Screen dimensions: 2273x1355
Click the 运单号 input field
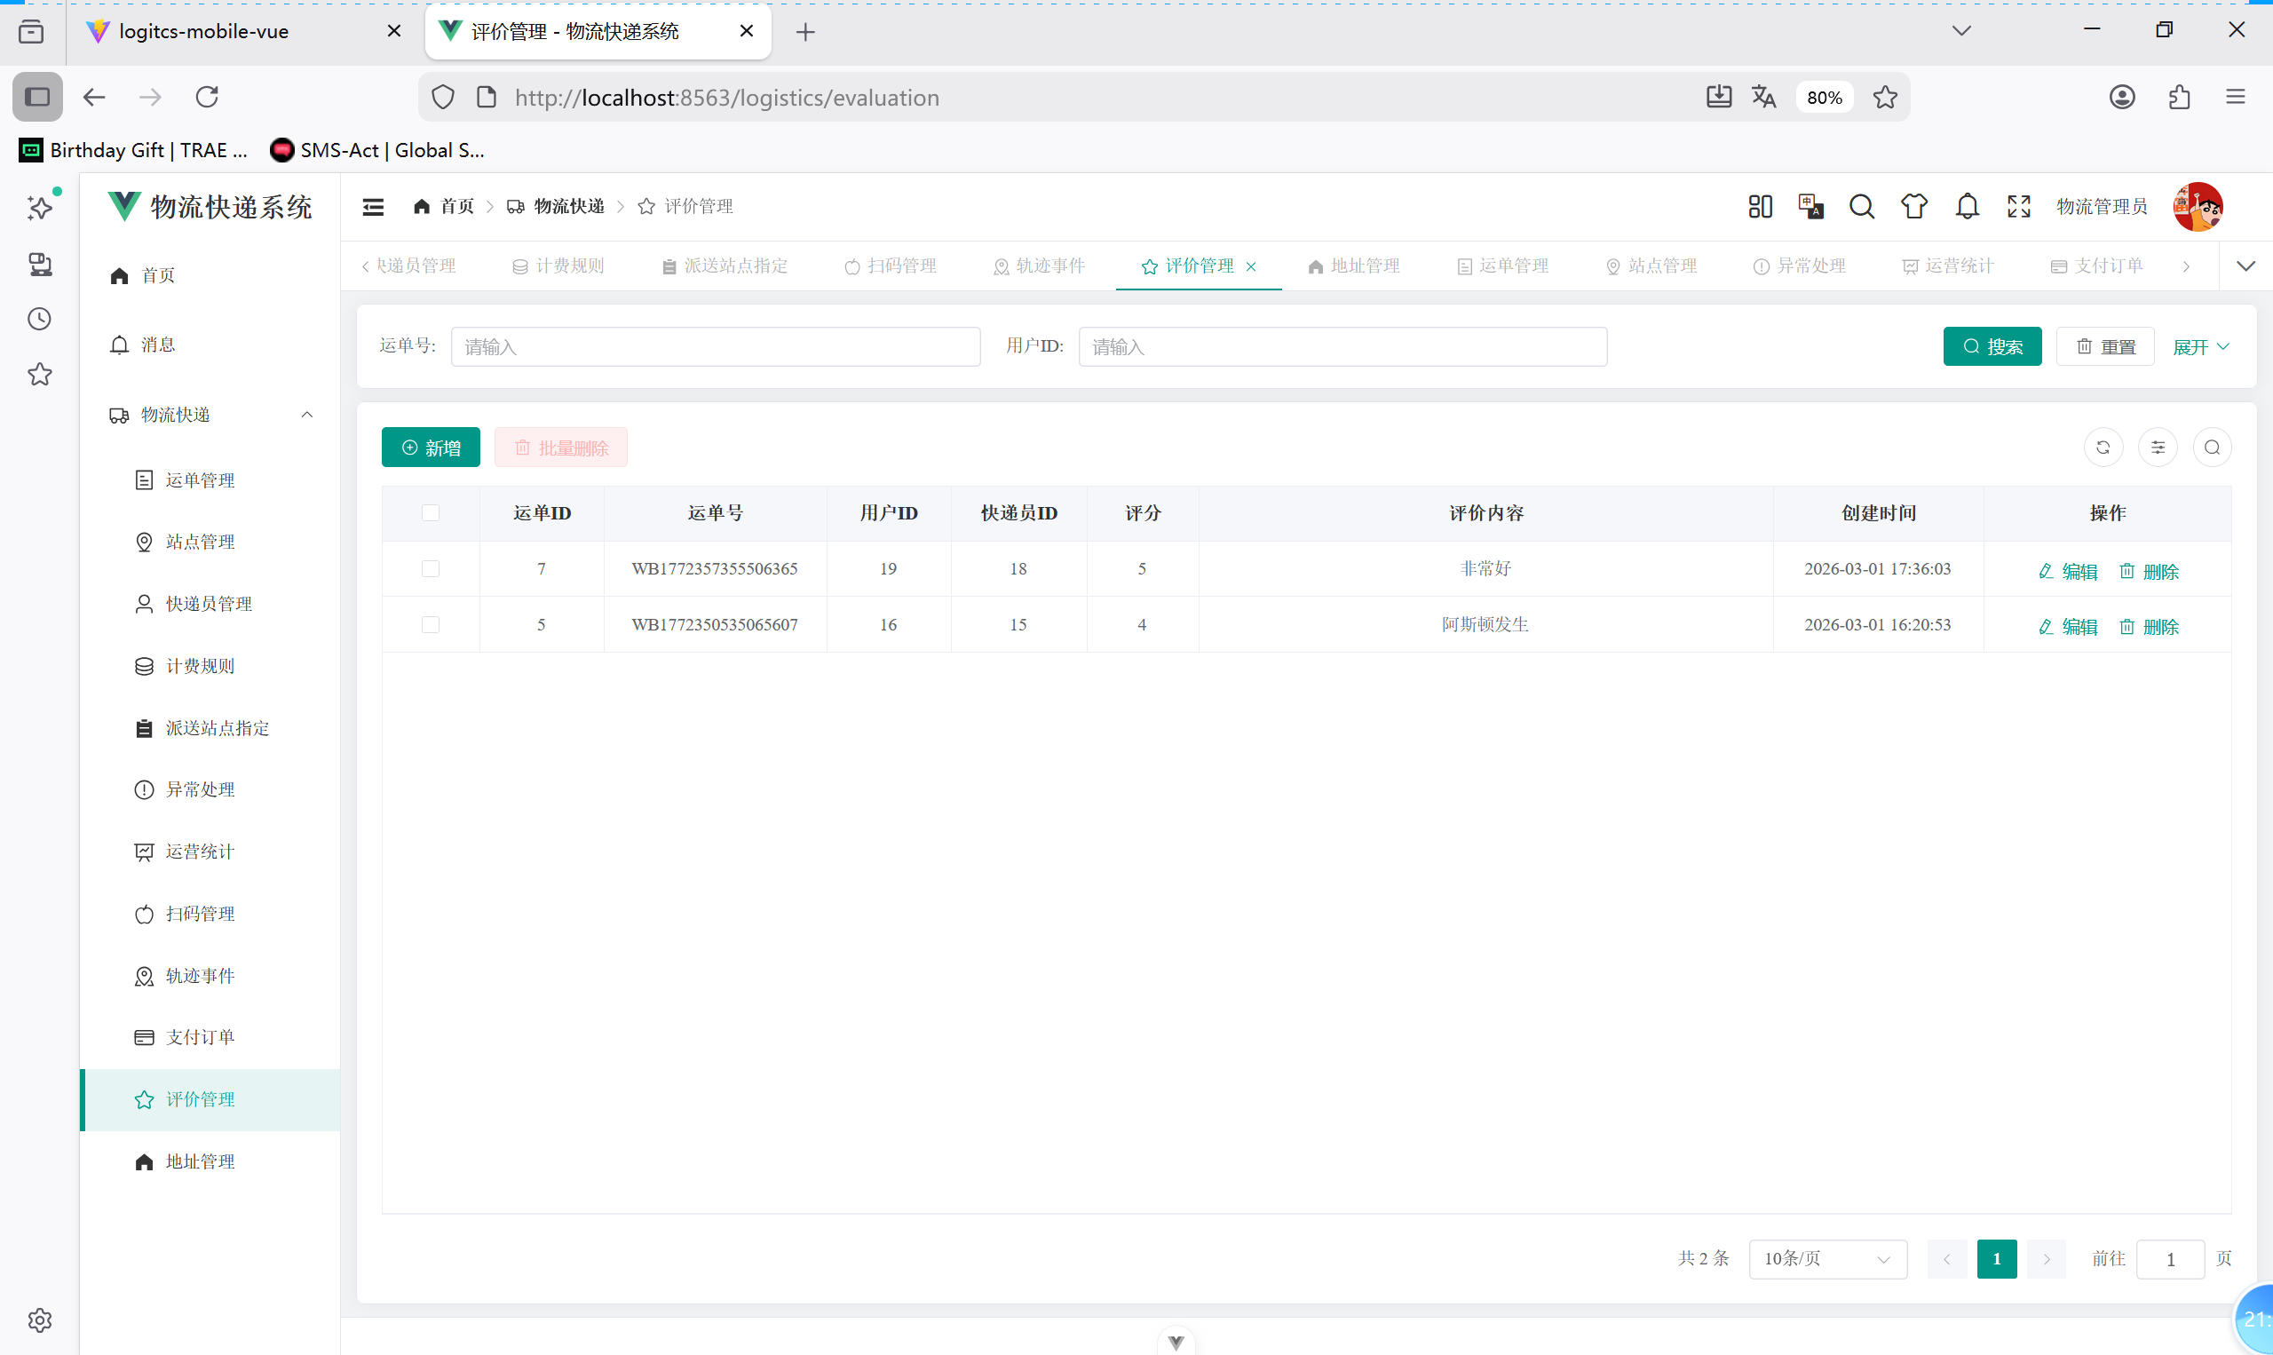[715, 347]
